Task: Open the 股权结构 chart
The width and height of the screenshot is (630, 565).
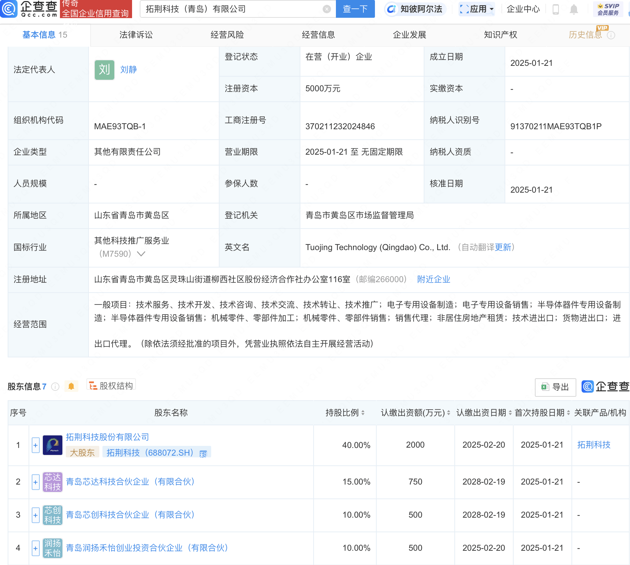Action: 111,386
